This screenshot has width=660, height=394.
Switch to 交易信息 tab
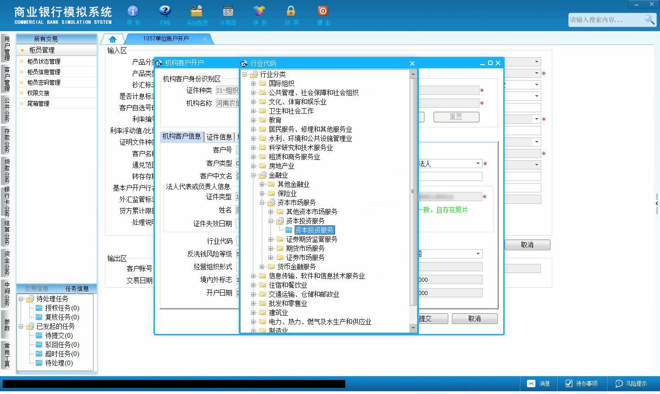[37, 289]
